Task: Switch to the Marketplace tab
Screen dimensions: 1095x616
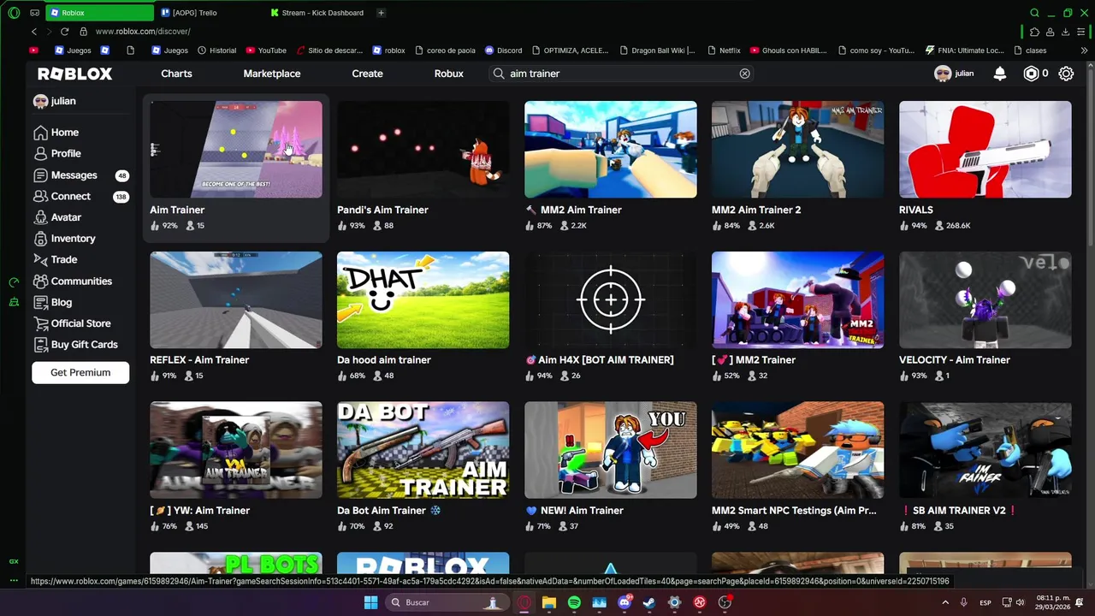Action: pyautogui.click(x=272, y=74)
